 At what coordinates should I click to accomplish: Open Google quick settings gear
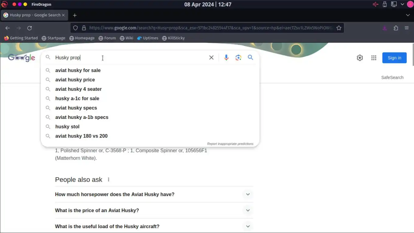[360, 58]
